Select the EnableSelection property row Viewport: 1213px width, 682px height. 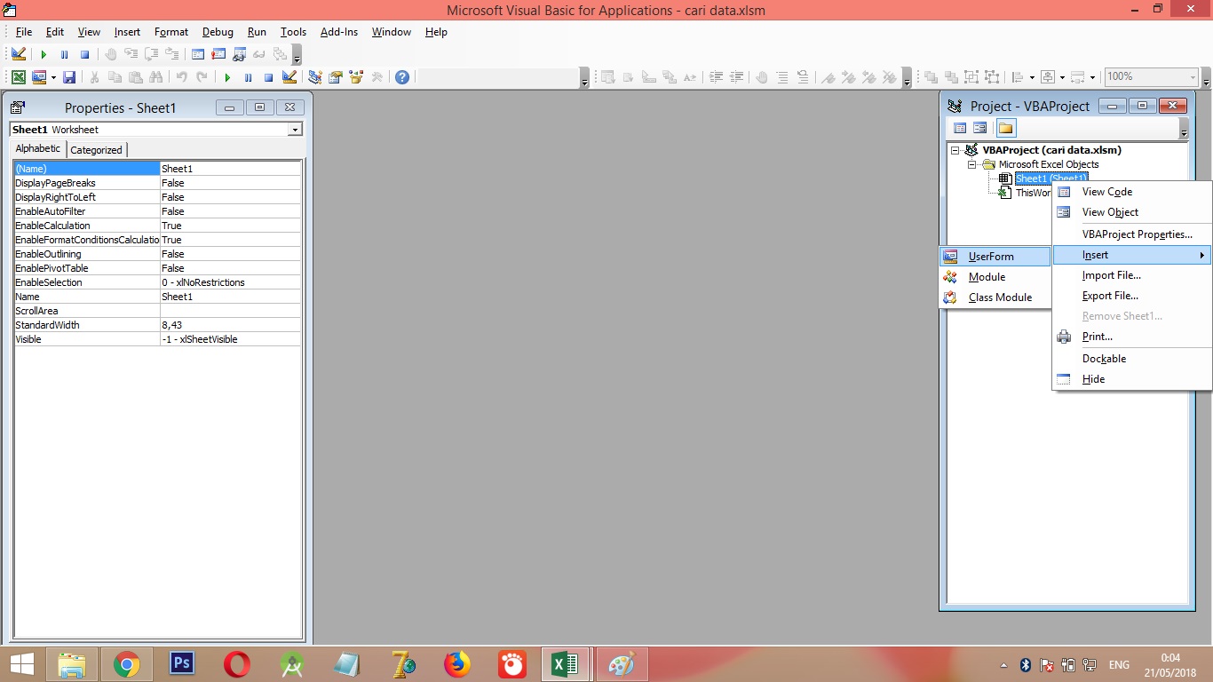pyautogui.click(x=157, y=282)
